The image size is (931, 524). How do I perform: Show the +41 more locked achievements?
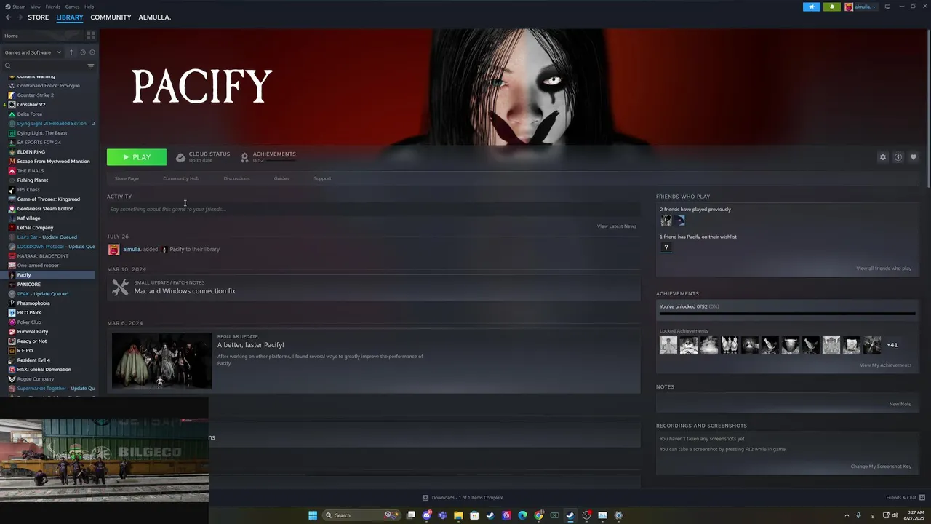[892, 345]
